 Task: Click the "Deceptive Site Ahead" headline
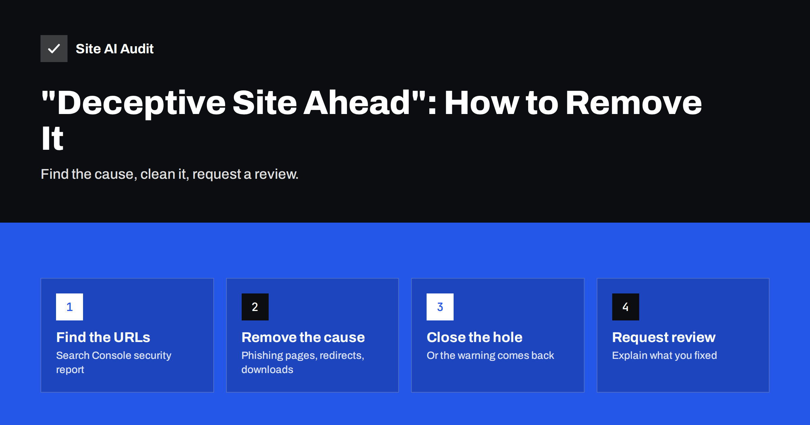click(371, 120)
